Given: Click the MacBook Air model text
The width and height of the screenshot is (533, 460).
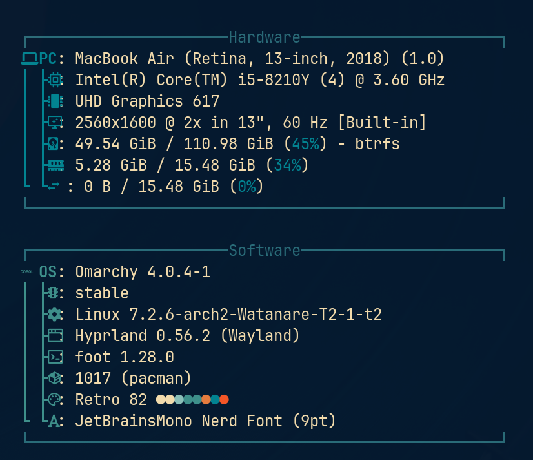Looking at the screenshot, I should pos(259,59).
